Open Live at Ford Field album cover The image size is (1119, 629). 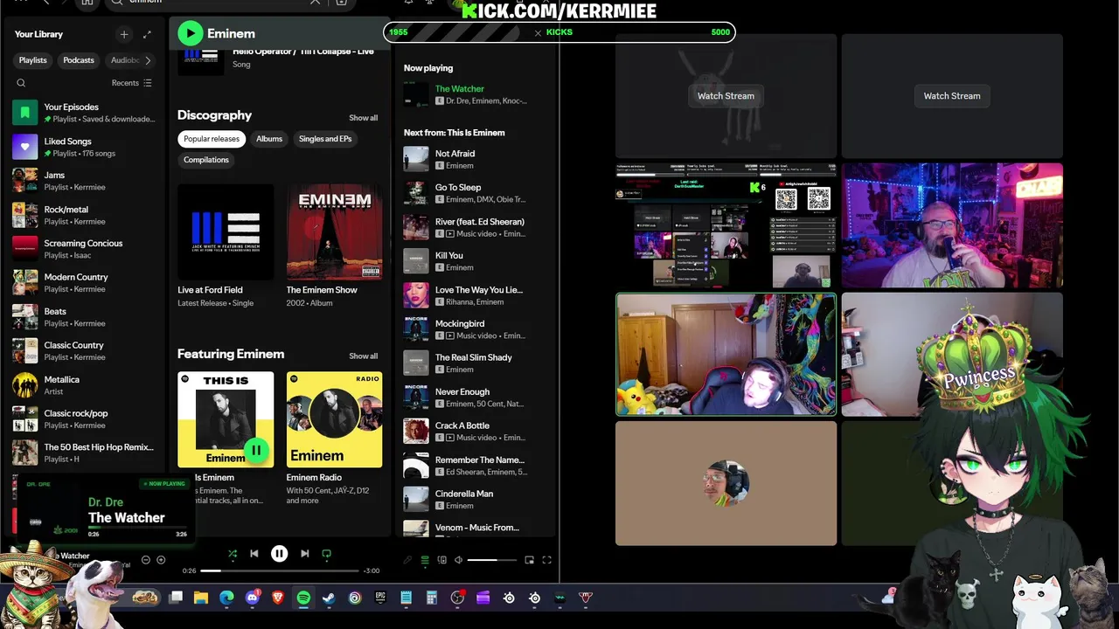click(x=226, y=232)
